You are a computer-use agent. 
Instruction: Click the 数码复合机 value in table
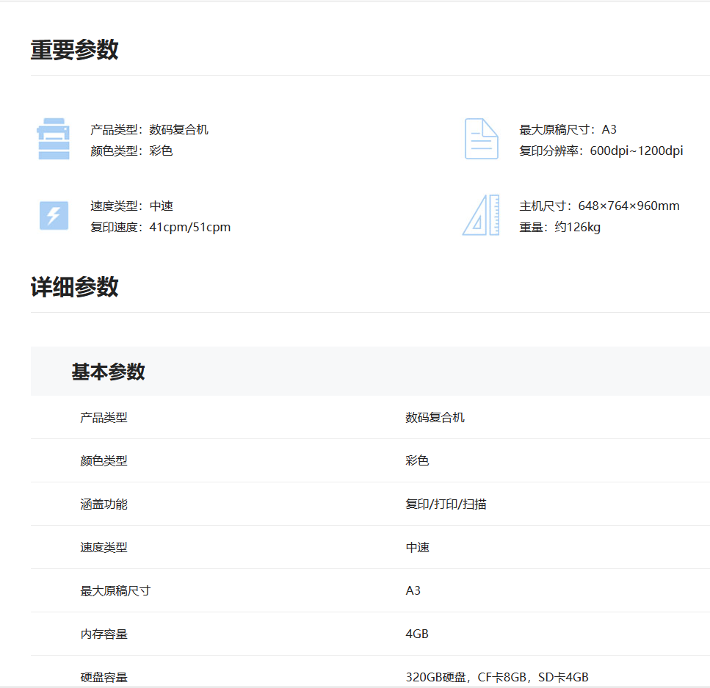[x=435, y=418]
